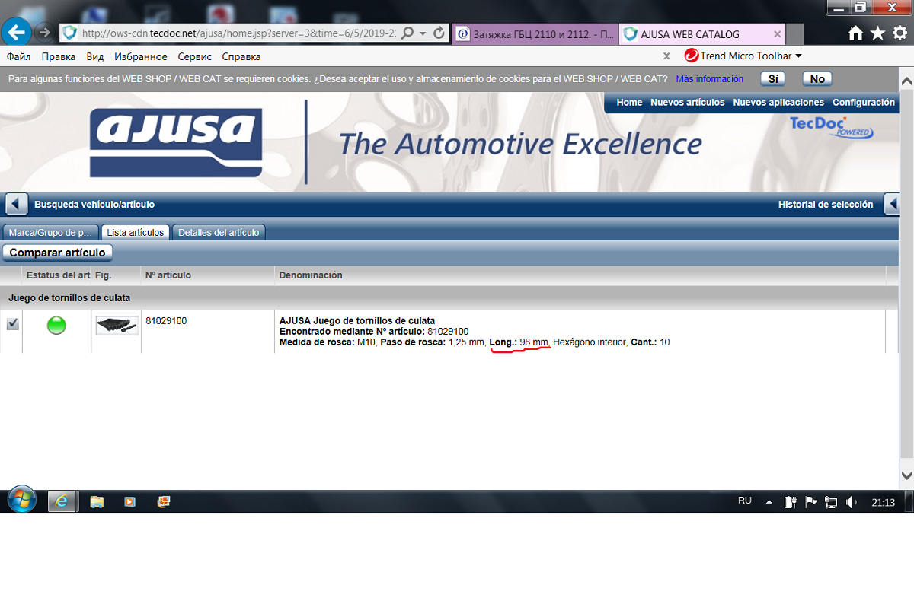Switch the RU input language indicator
This screenshot has height=601, width=914.
[x=745, y=501]
